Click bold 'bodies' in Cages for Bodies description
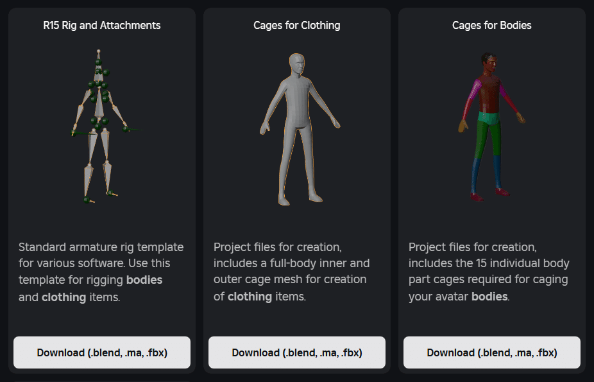594x382 pixels. click(489, 297)
